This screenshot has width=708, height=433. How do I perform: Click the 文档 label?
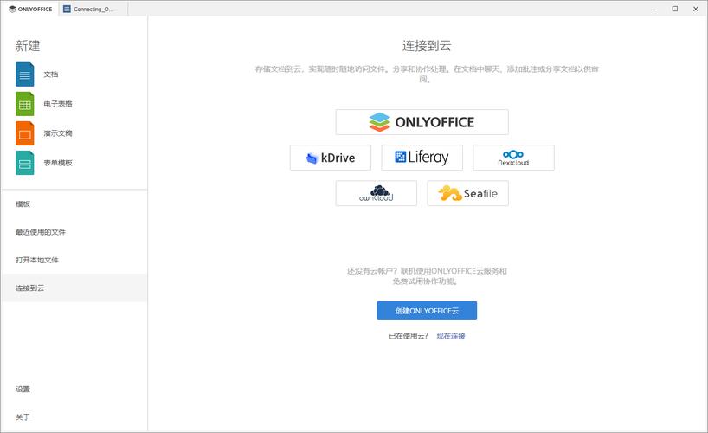click(50, 74)
